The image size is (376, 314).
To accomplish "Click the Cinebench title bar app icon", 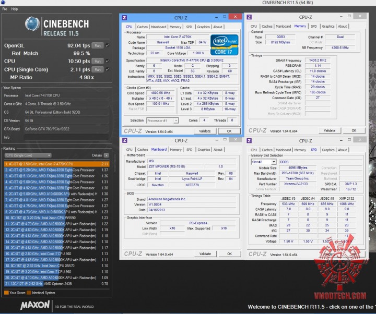I will click(x=3, y=3).
